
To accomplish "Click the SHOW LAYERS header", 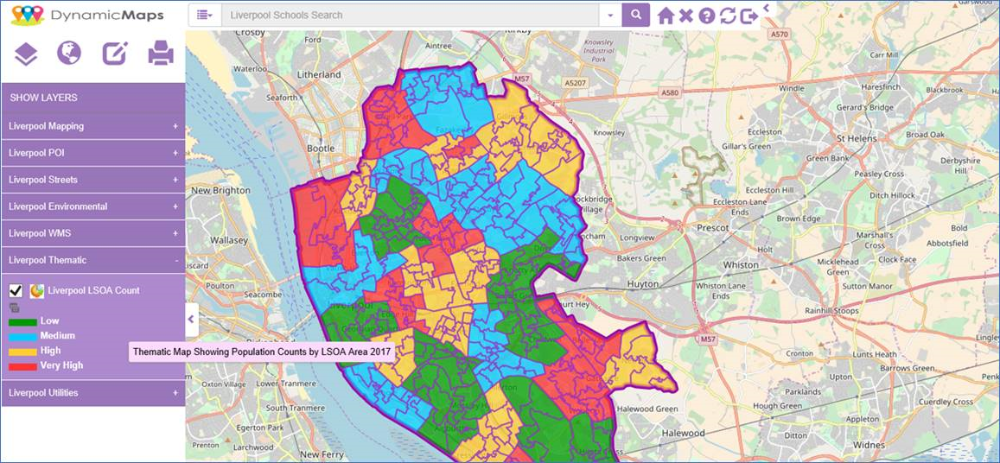I will pos(93,98).
